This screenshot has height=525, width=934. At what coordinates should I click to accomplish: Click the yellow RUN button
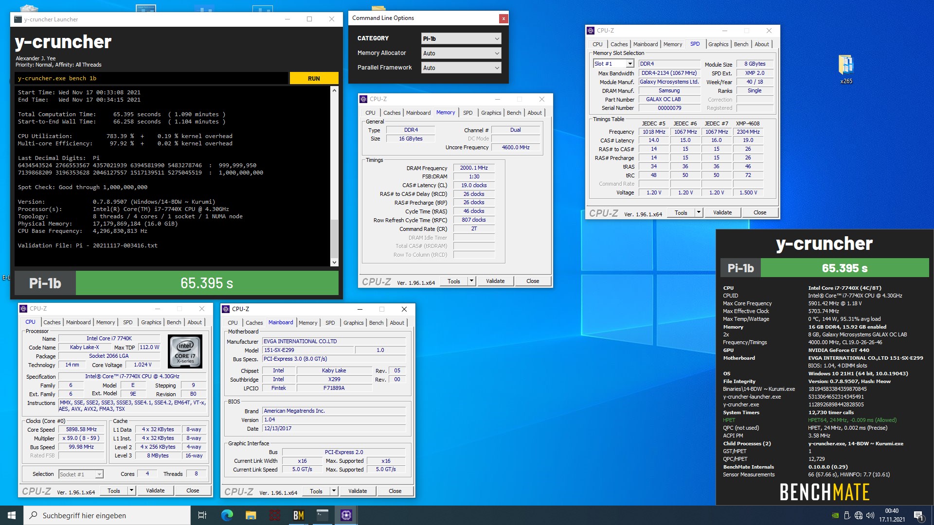[314, 78]
